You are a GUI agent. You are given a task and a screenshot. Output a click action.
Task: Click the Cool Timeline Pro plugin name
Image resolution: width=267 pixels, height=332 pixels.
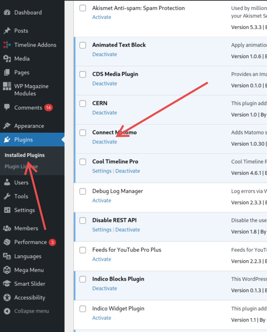(x=115, y=162)
